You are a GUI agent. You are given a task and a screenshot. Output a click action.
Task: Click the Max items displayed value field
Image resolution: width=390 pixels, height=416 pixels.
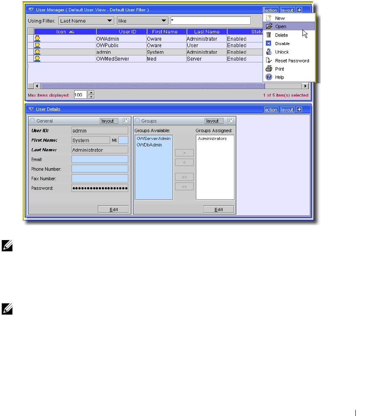click(x=81, y=95)
